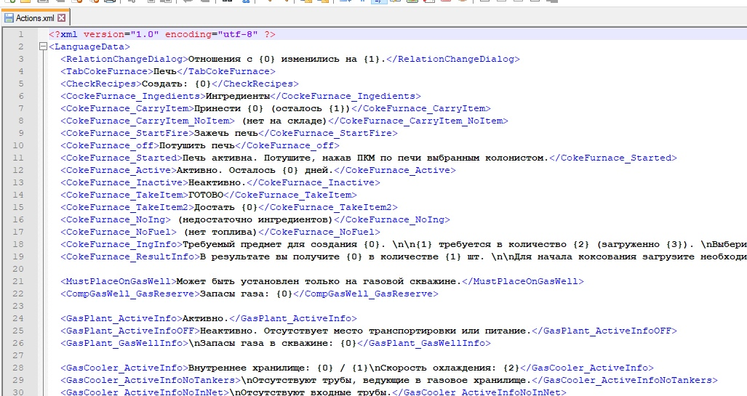Viewport: 747px width, 396px height.
Task: Click the closing GasCooler_ActiveInfoNoInNet tag
Action: (479, 392)
